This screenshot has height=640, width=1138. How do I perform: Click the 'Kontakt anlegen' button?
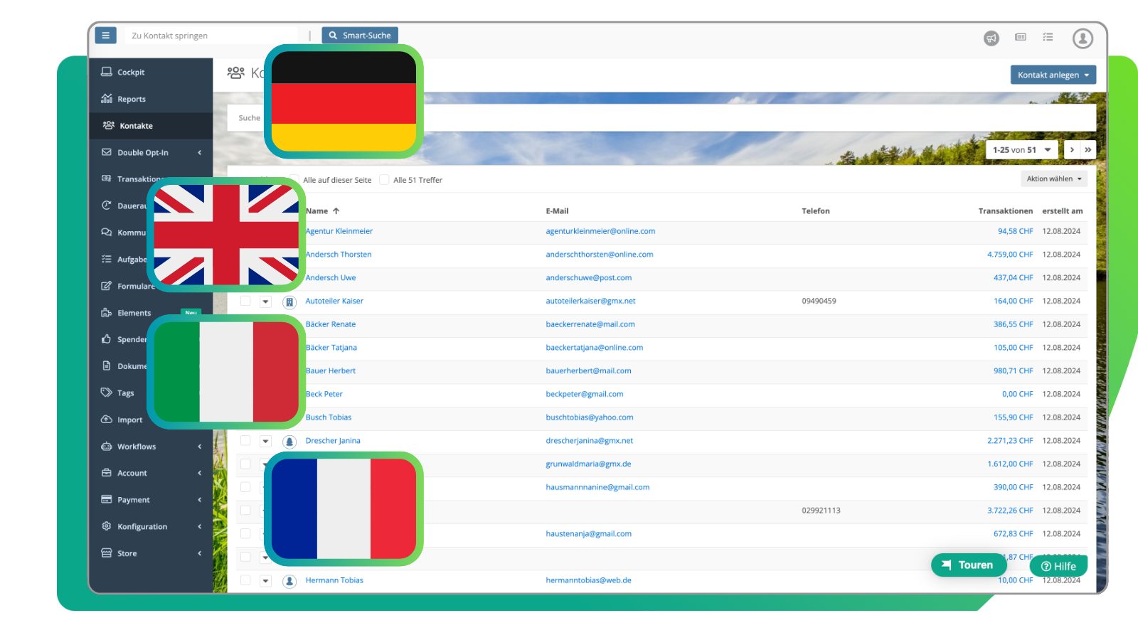click(1052, 75)
